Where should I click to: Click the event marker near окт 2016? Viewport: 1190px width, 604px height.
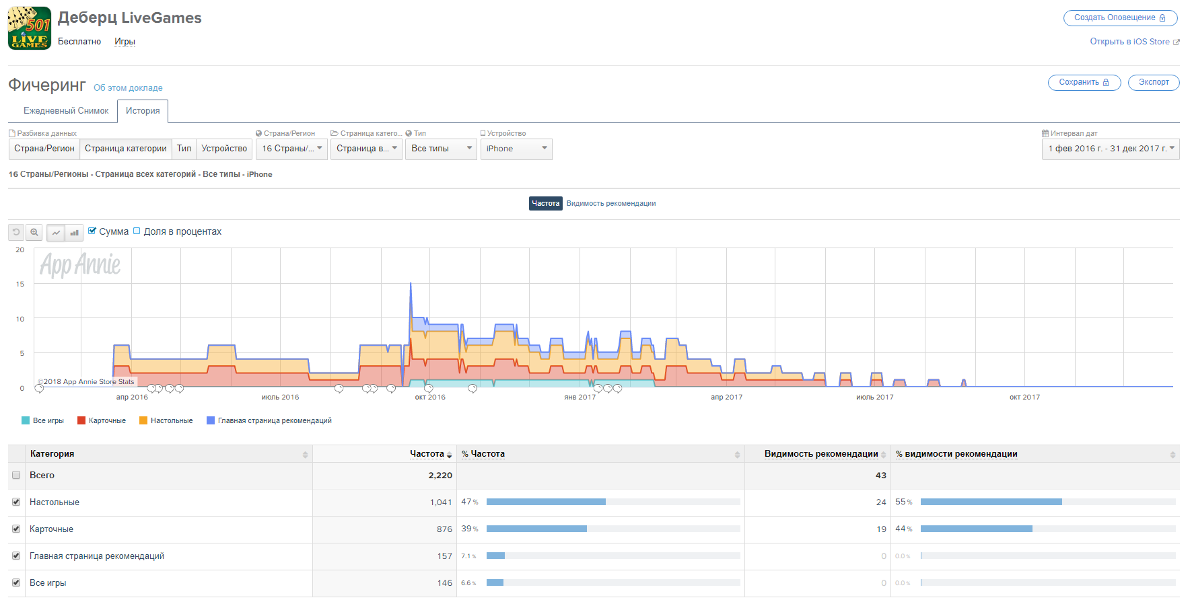pos(428,388)
